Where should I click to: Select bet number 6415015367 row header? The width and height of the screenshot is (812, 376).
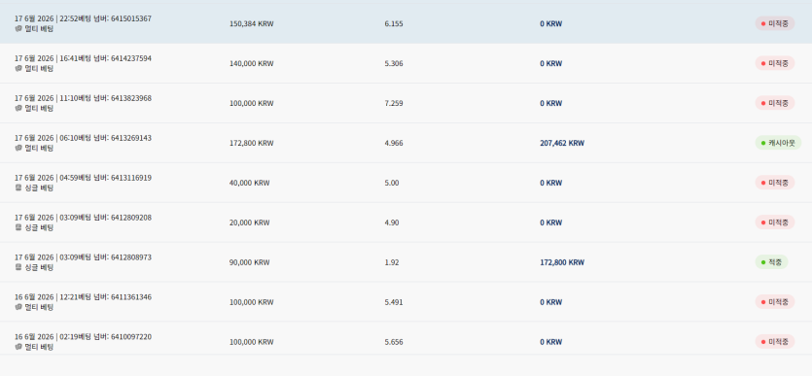tap(83, 18)
